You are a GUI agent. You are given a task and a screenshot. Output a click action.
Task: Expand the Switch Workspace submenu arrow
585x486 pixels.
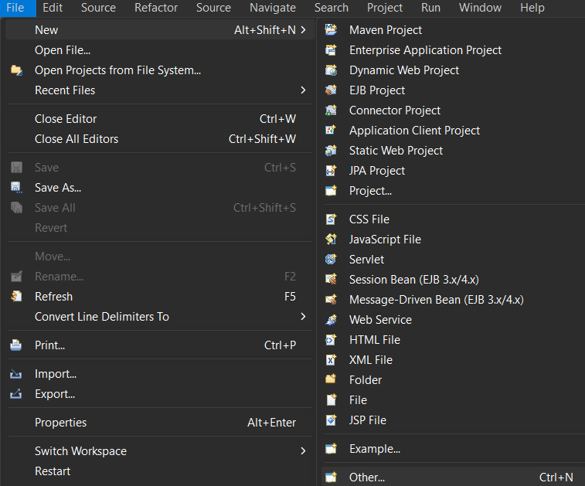[x=303, y=451]
